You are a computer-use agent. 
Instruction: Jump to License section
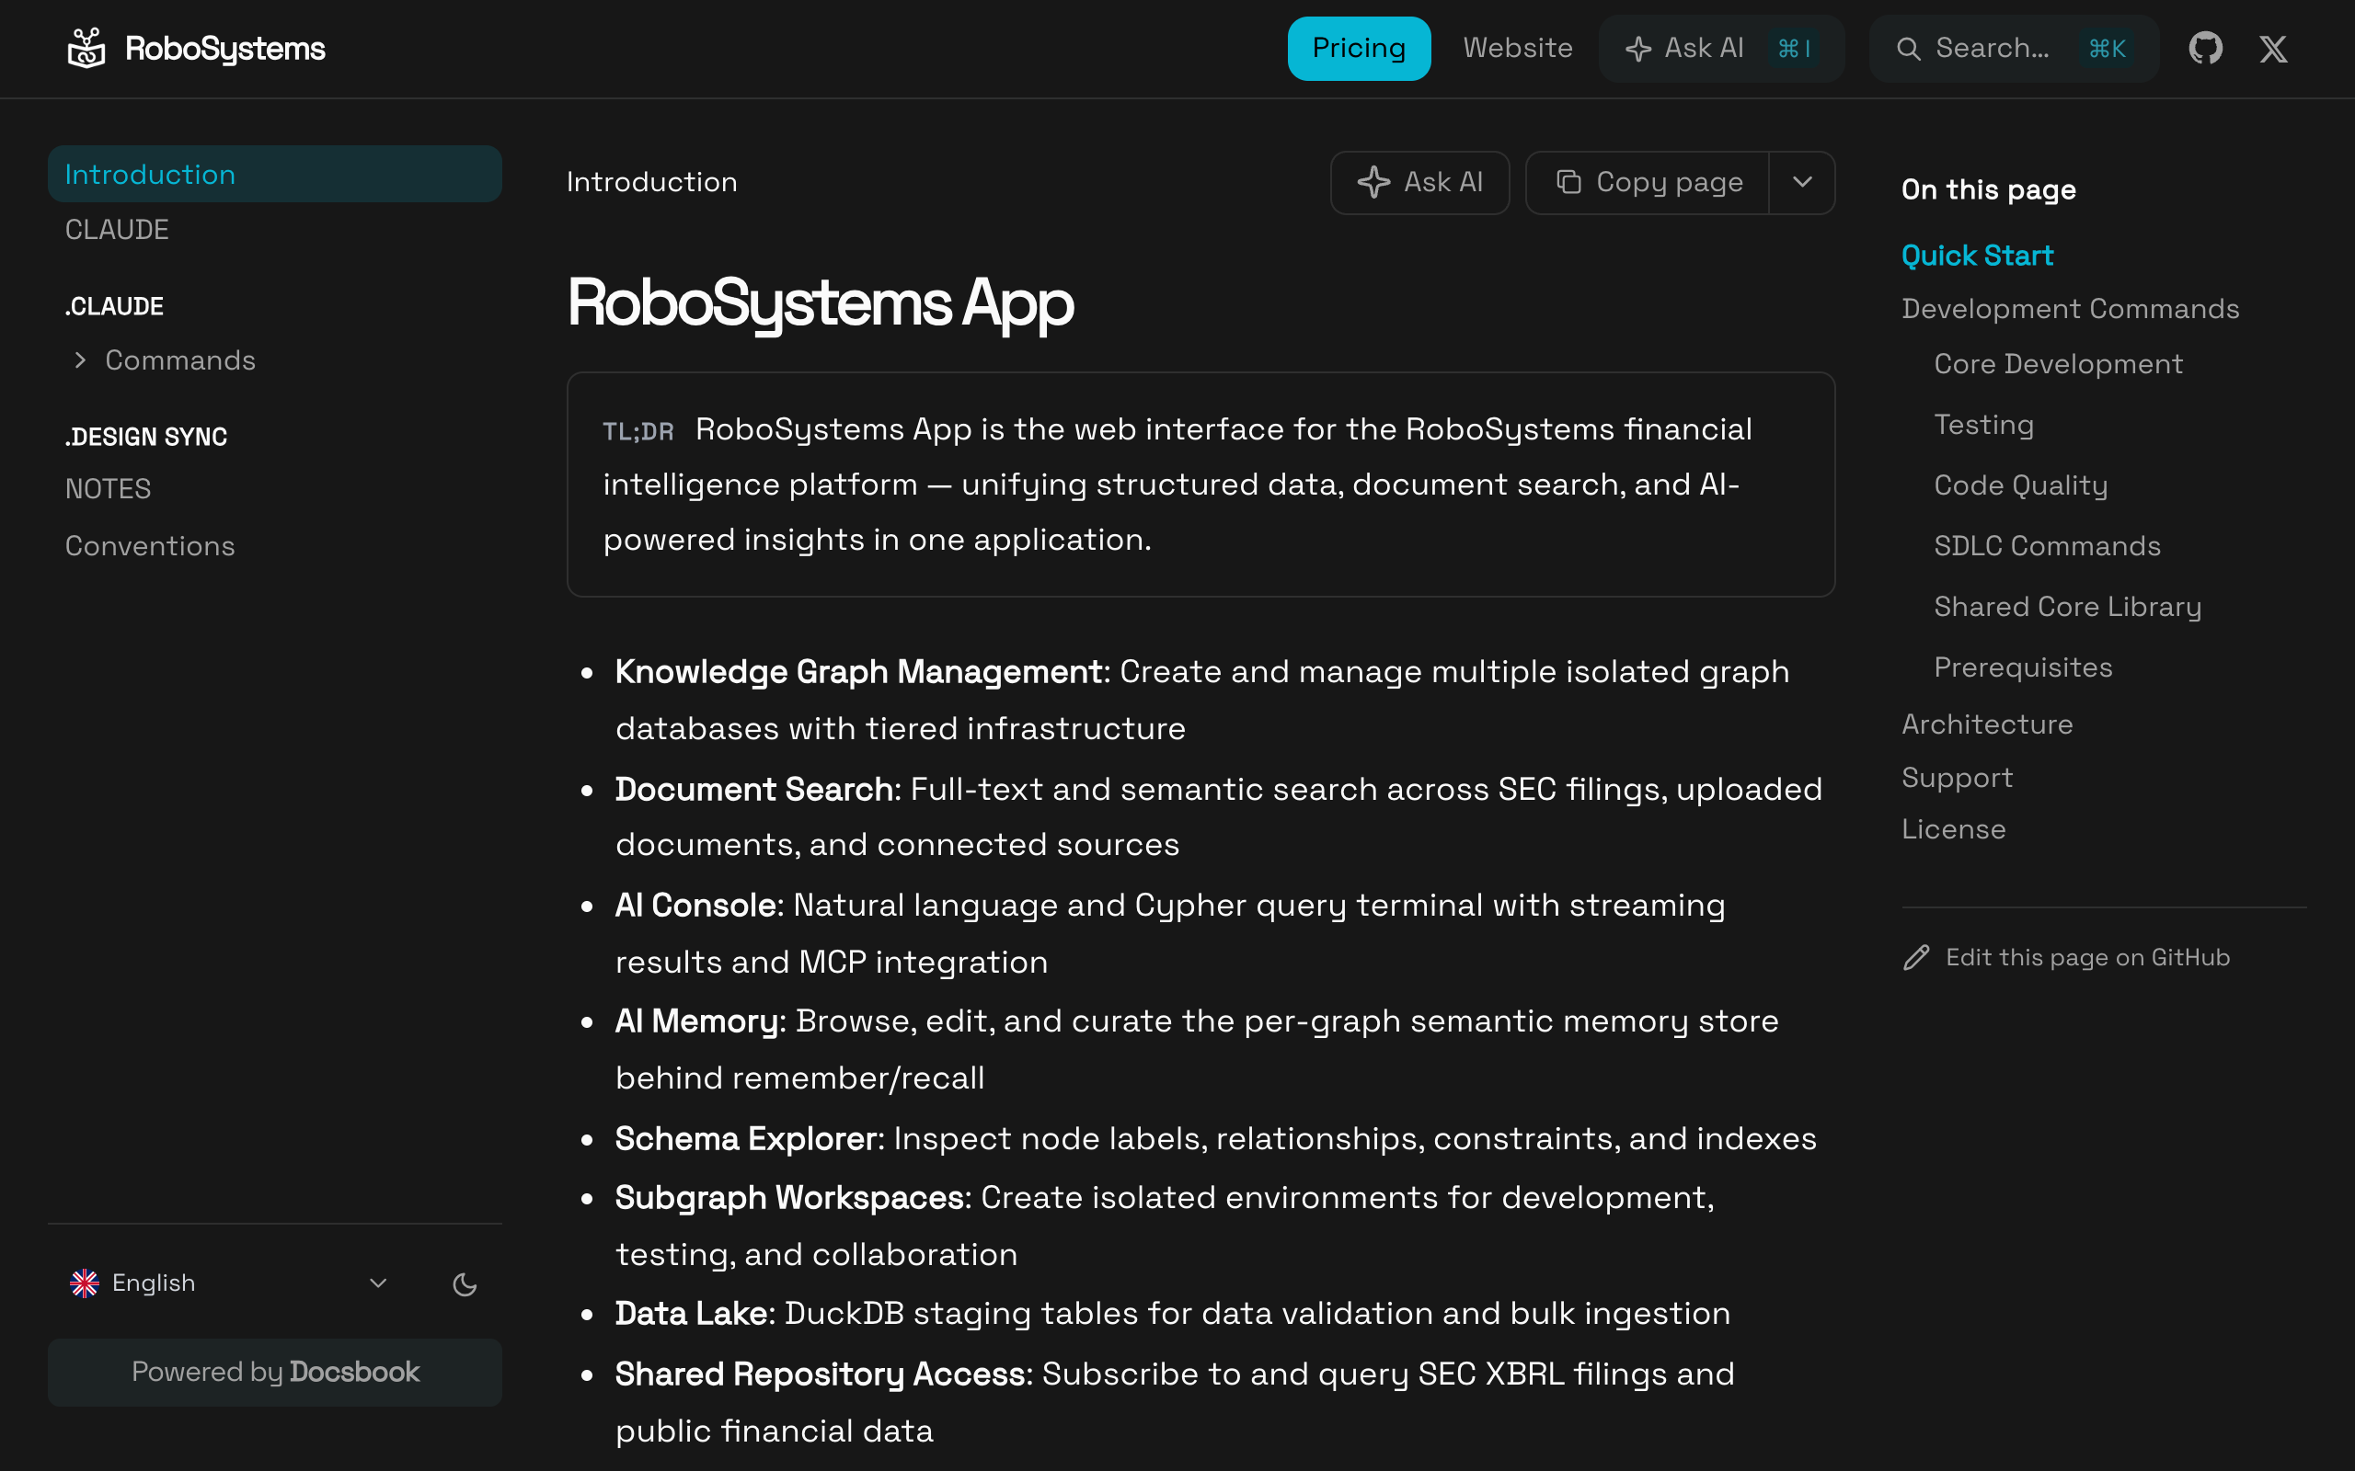point(1953,830)
